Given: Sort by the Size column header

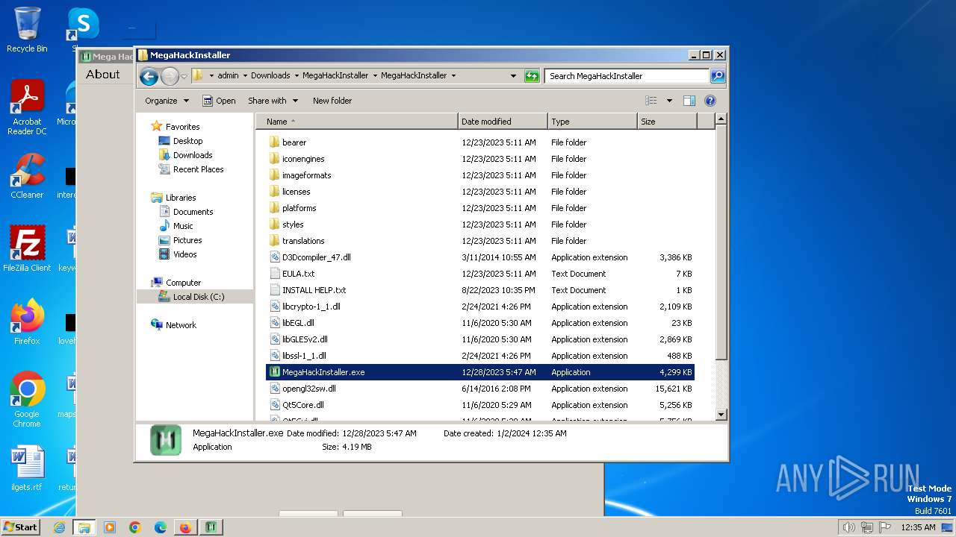Looking at the screenshot, I should pyautogui.click(x=667, y=122).
